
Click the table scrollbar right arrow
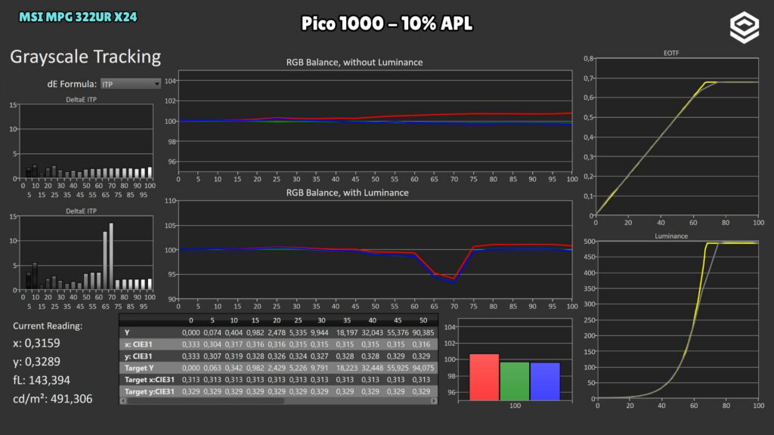click(434, 401)
